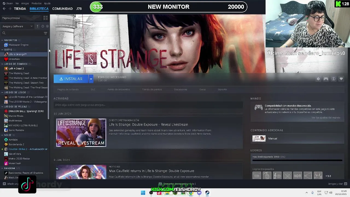Open the advanced filter options icon
This screenshot has height=197, width=350.
45,33
